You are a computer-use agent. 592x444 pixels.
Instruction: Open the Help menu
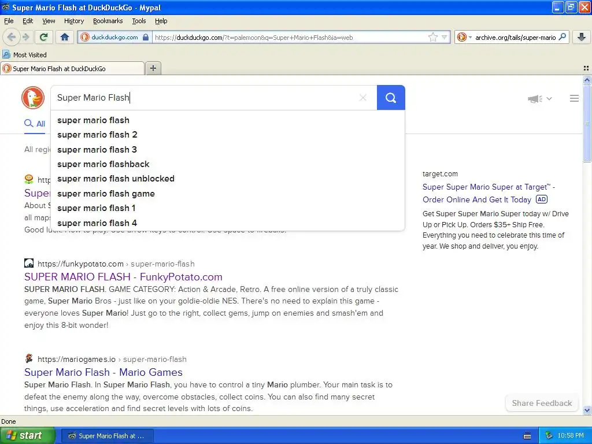(161, 21)
